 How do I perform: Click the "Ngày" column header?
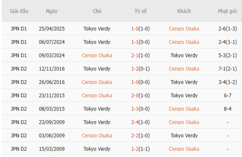tap(52, 11)
